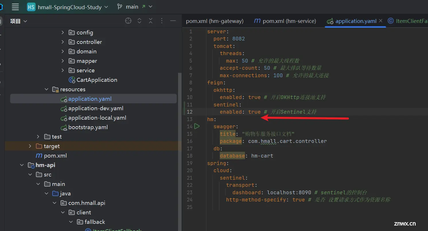
Task: Close the application.yaml tab
Action: click(381, 21)
